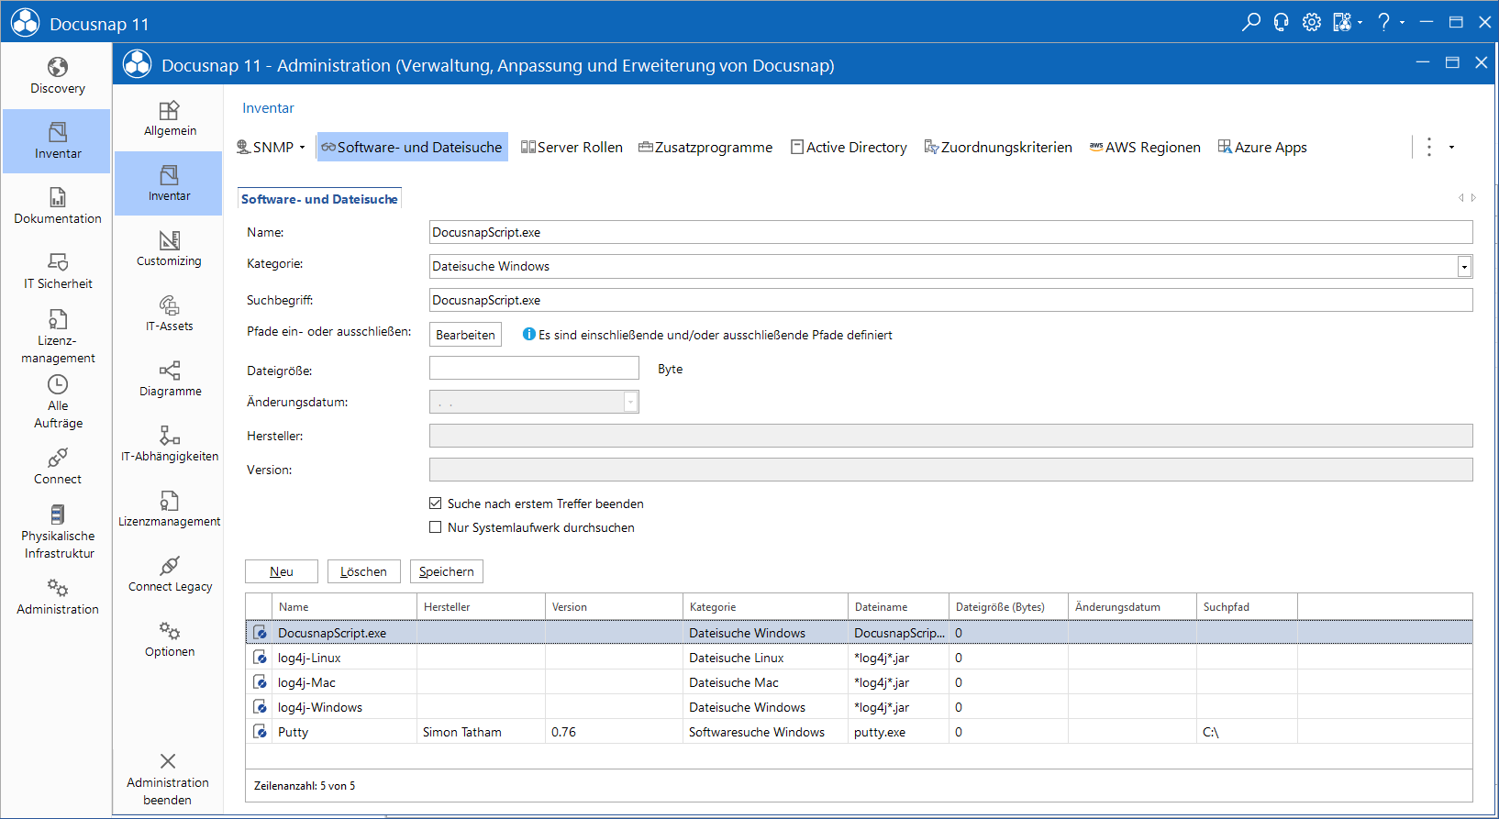Select the Software- und Dateisuche toolbar tab
This screenshot has height=819, width=1499.
[x=412, y=148]
